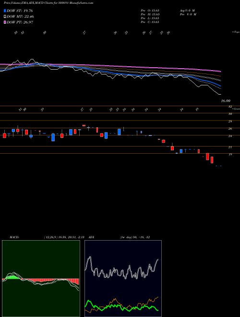Click the 28 price axis label
Viewport: 240px width, 317px height.
230,122
